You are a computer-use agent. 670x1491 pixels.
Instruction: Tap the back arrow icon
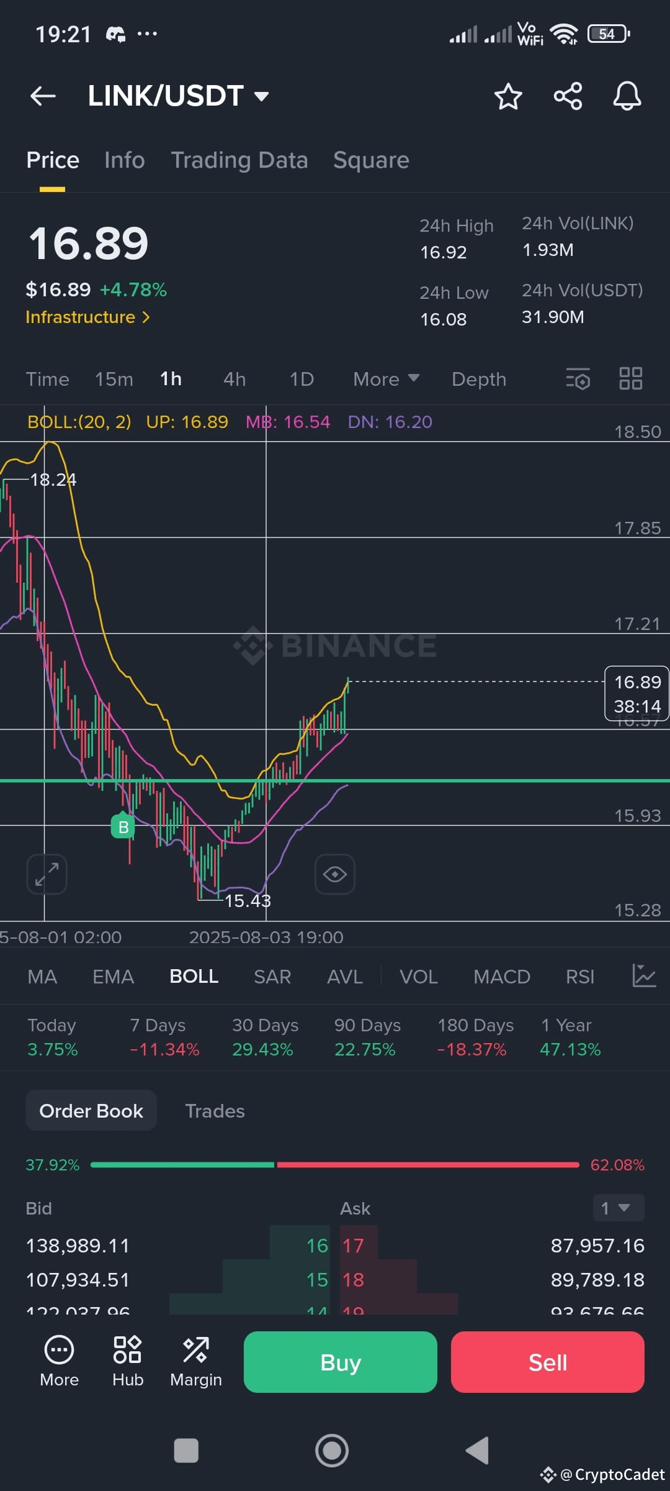pos(43,96)
